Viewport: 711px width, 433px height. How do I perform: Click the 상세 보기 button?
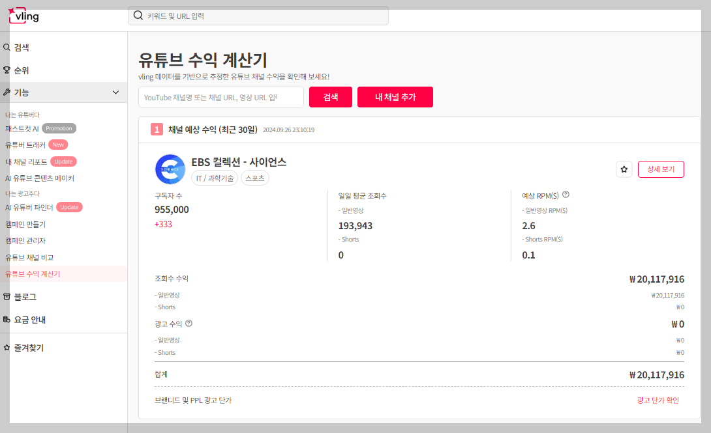(661, 169)
